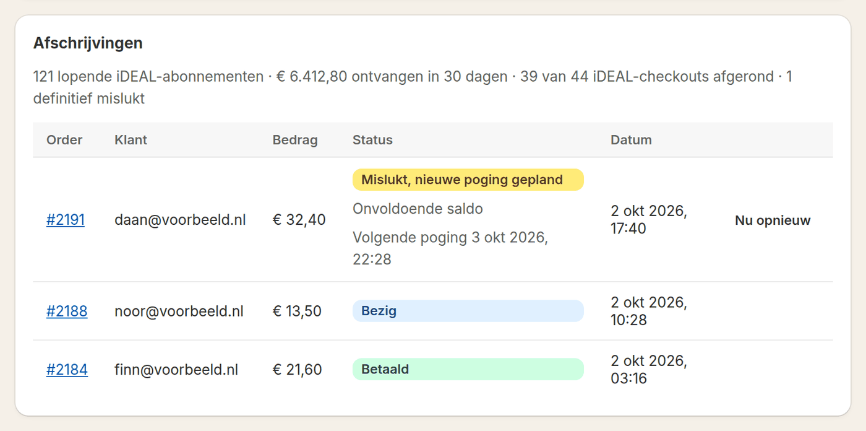Image resolution: width=866 pixels, height=431 pixels.
Task: Select the Mislukt, nieuwe poging gepland badge
Action: coord(468,180)
